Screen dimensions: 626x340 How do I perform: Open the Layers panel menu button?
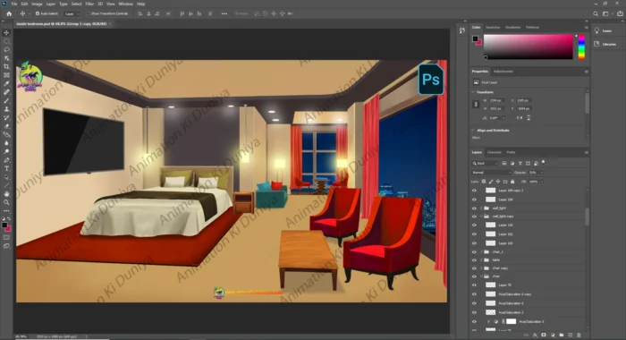click(586, 152)
